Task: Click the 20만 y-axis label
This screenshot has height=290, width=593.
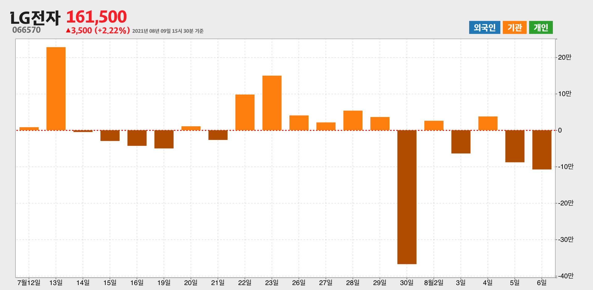Action: click(x=565, y=57)
